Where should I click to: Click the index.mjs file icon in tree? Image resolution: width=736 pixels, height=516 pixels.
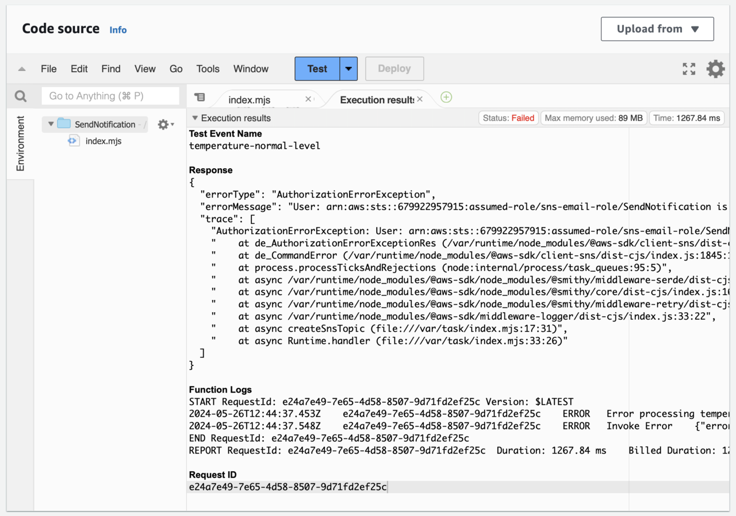[74, 141]
